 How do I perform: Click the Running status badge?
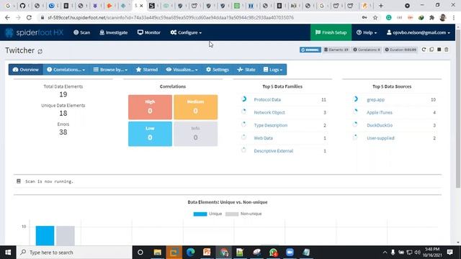310,50
